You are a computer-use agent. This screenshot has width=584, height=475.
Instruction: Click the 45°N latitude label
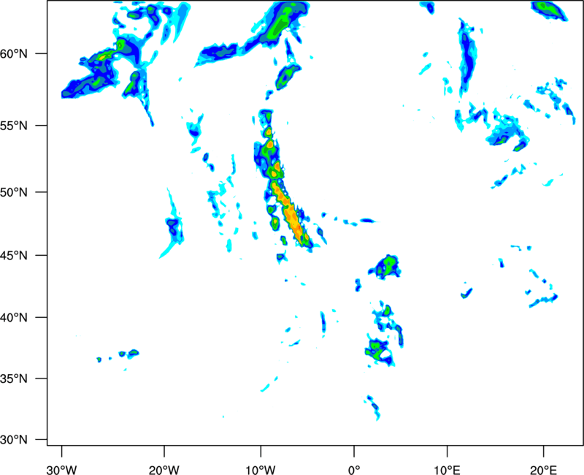point(14,256)
